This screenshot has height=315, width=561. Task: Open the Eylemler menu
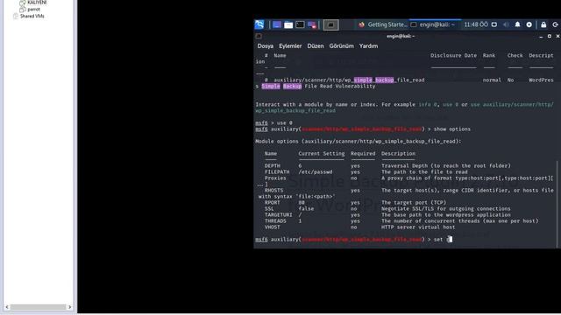pyautogui.click(x=290, y=46)
